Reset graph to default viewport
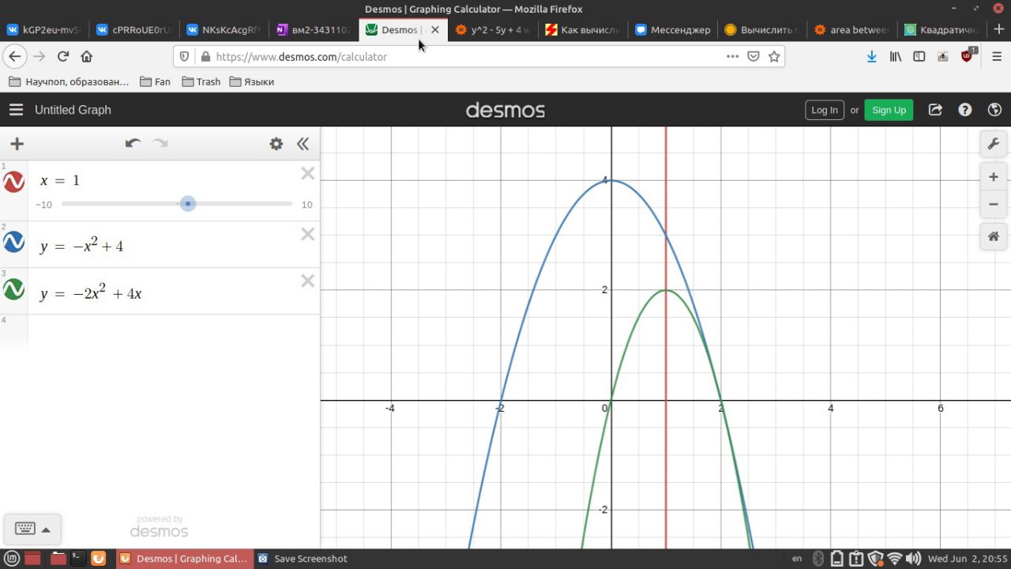 tap(994, 236)
